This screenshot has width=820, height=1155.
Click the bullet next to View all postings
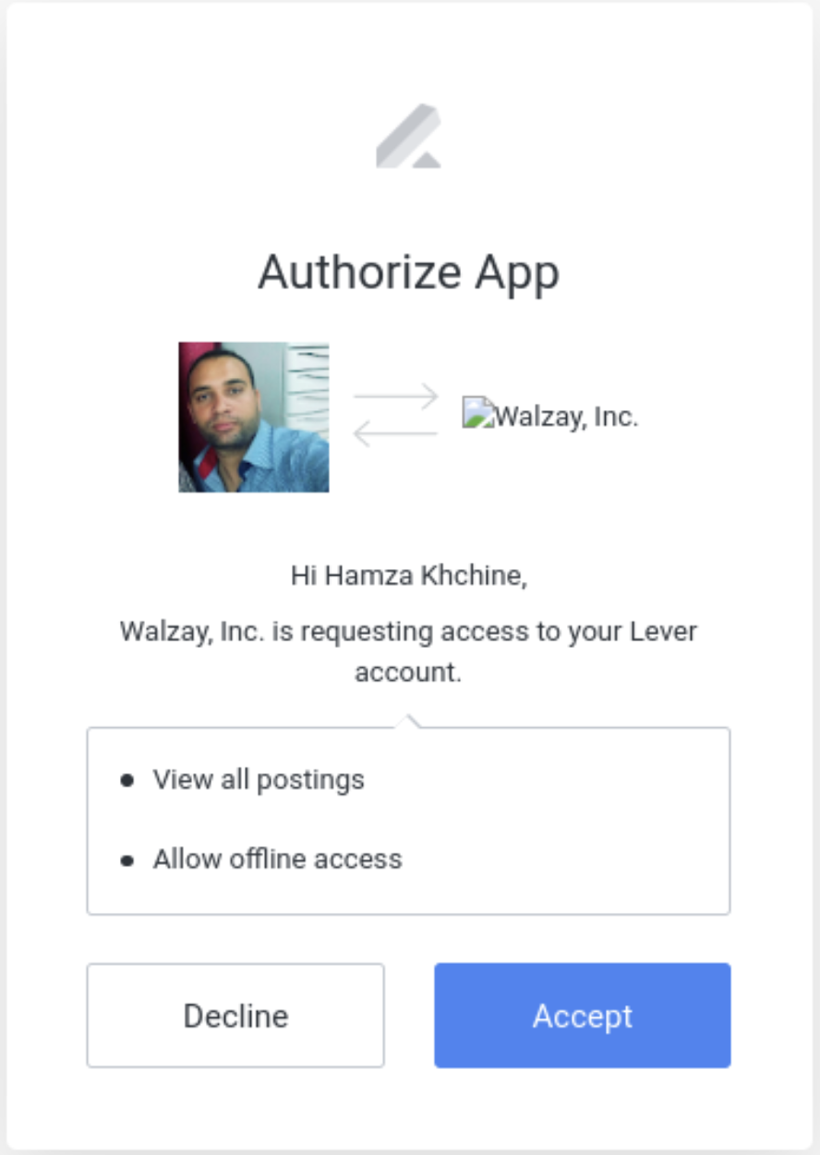[127, 781]
